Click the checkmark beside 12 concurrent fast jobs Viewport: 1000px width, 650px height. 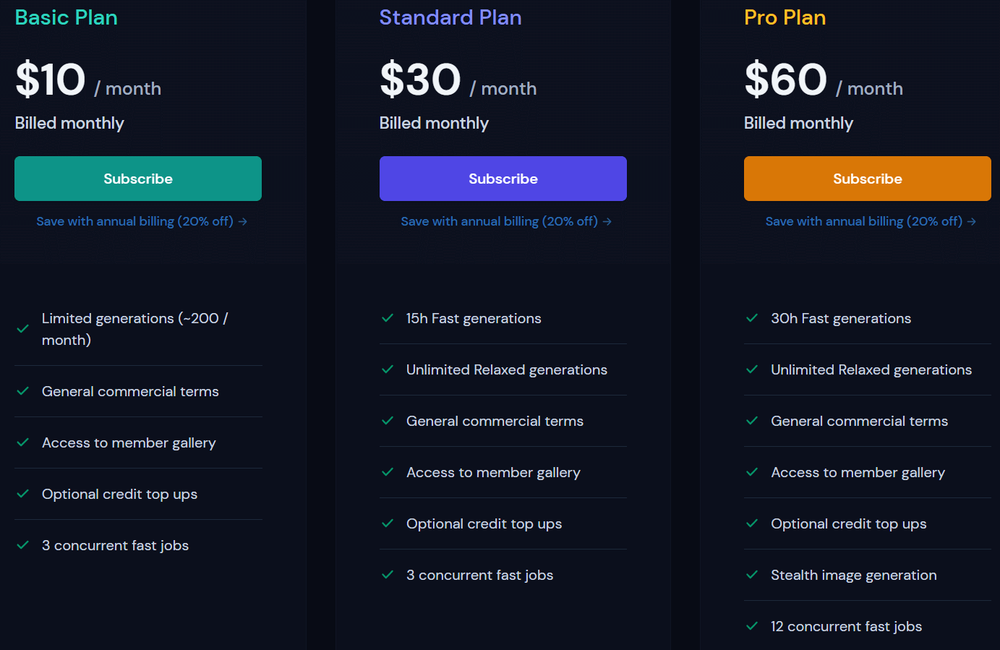[x=752, y=626]
